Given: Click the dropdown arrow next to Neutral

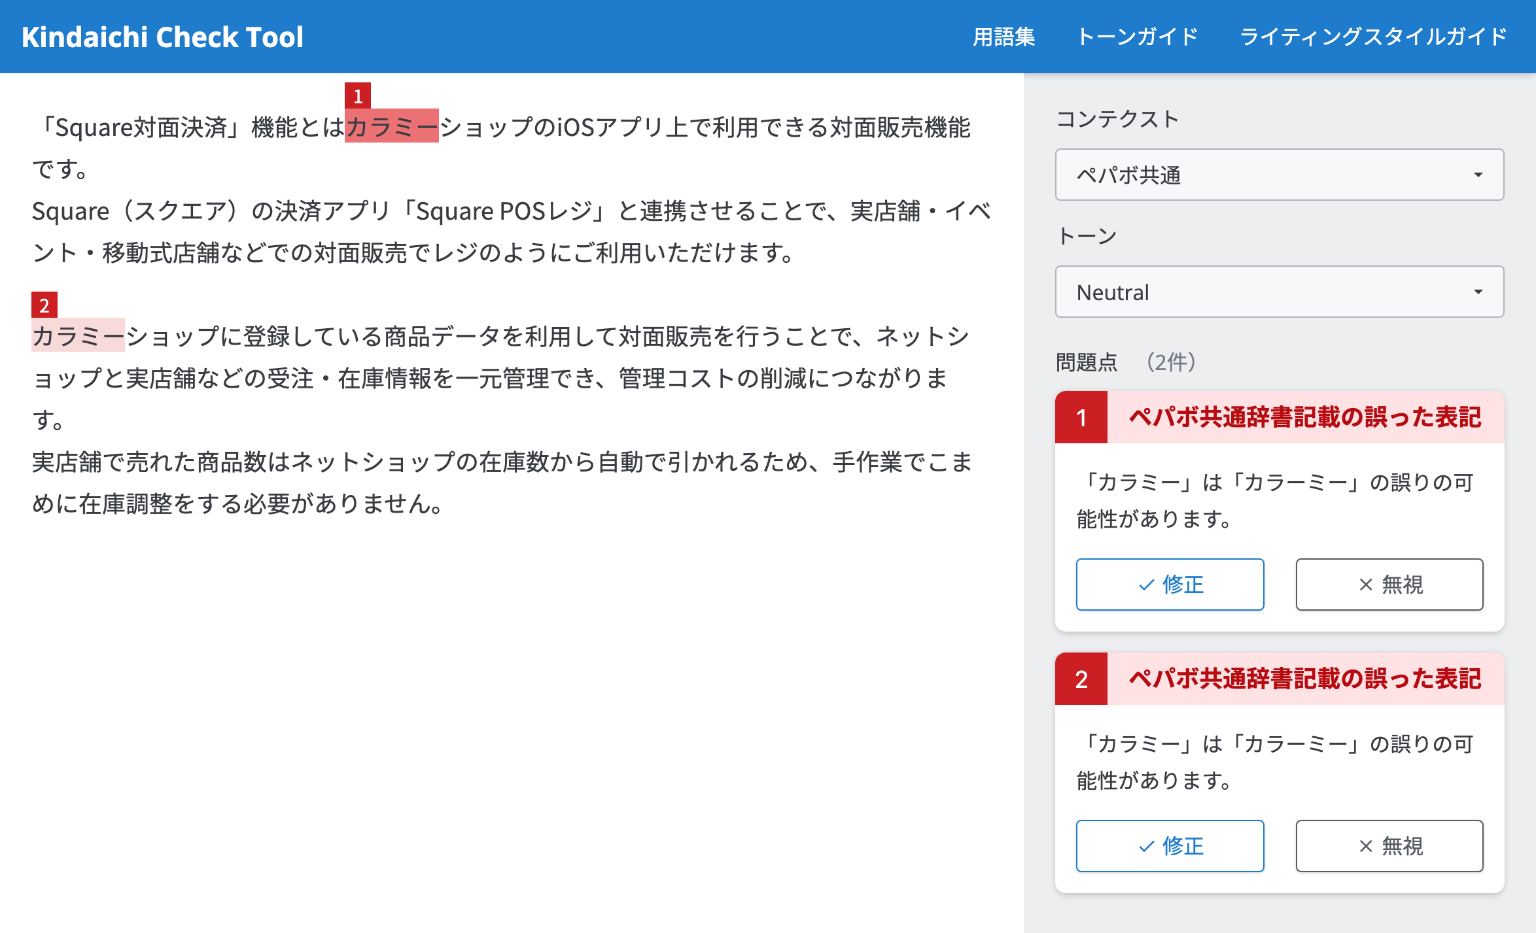Looking at the screenshot, I should 1480,292.
